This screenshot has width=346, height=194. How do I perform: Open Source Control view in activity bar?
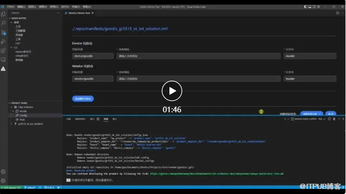coord(3,33)
